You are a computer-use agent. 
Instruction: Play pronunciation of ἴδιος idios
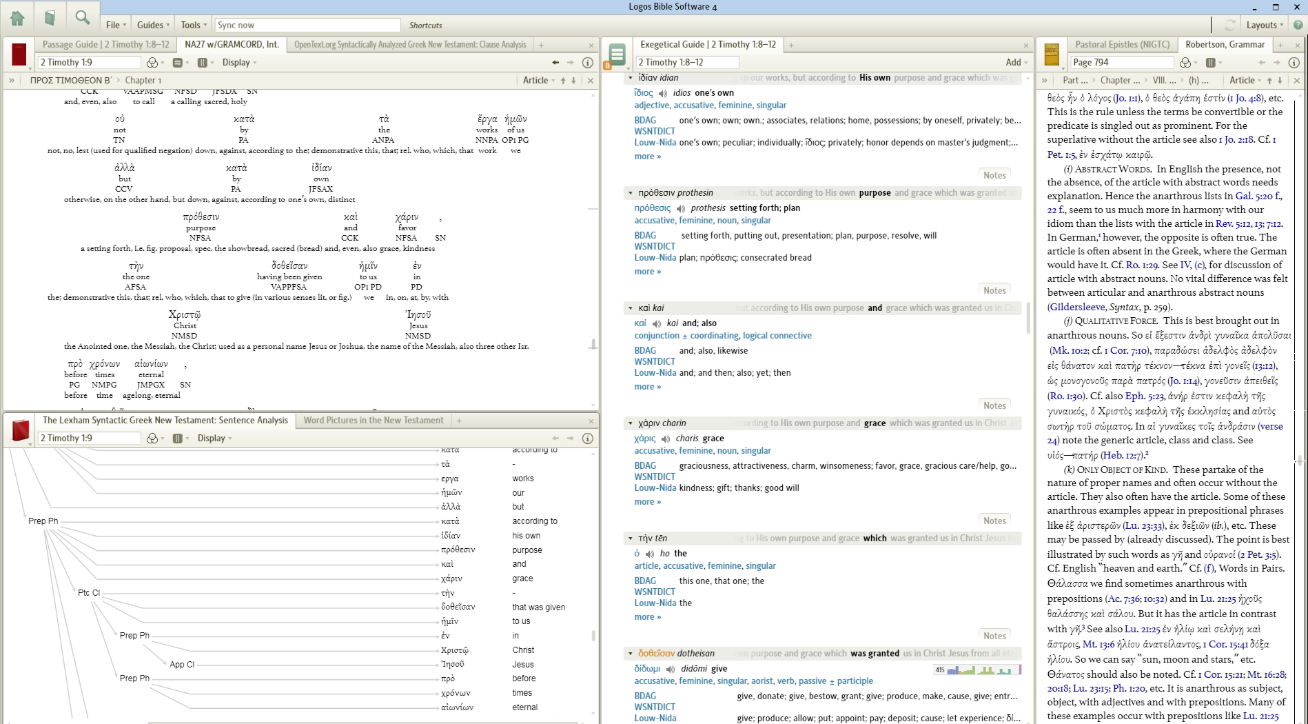tap(663, 93)
